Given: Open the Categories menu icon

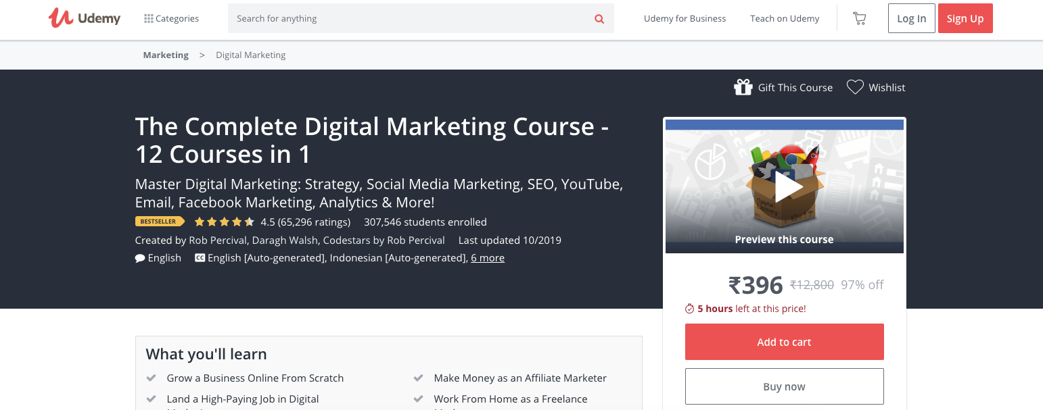Looking at the screenshot, I should (x=148, y=18).
